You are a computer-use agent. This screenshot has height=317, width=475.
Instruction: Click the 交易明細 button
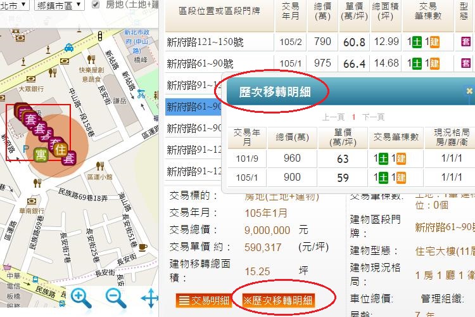click(x=204, y=301)
